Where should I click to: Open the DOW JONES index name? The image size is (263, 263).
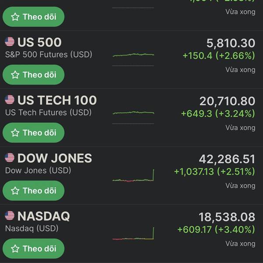[x=55, y=158]
